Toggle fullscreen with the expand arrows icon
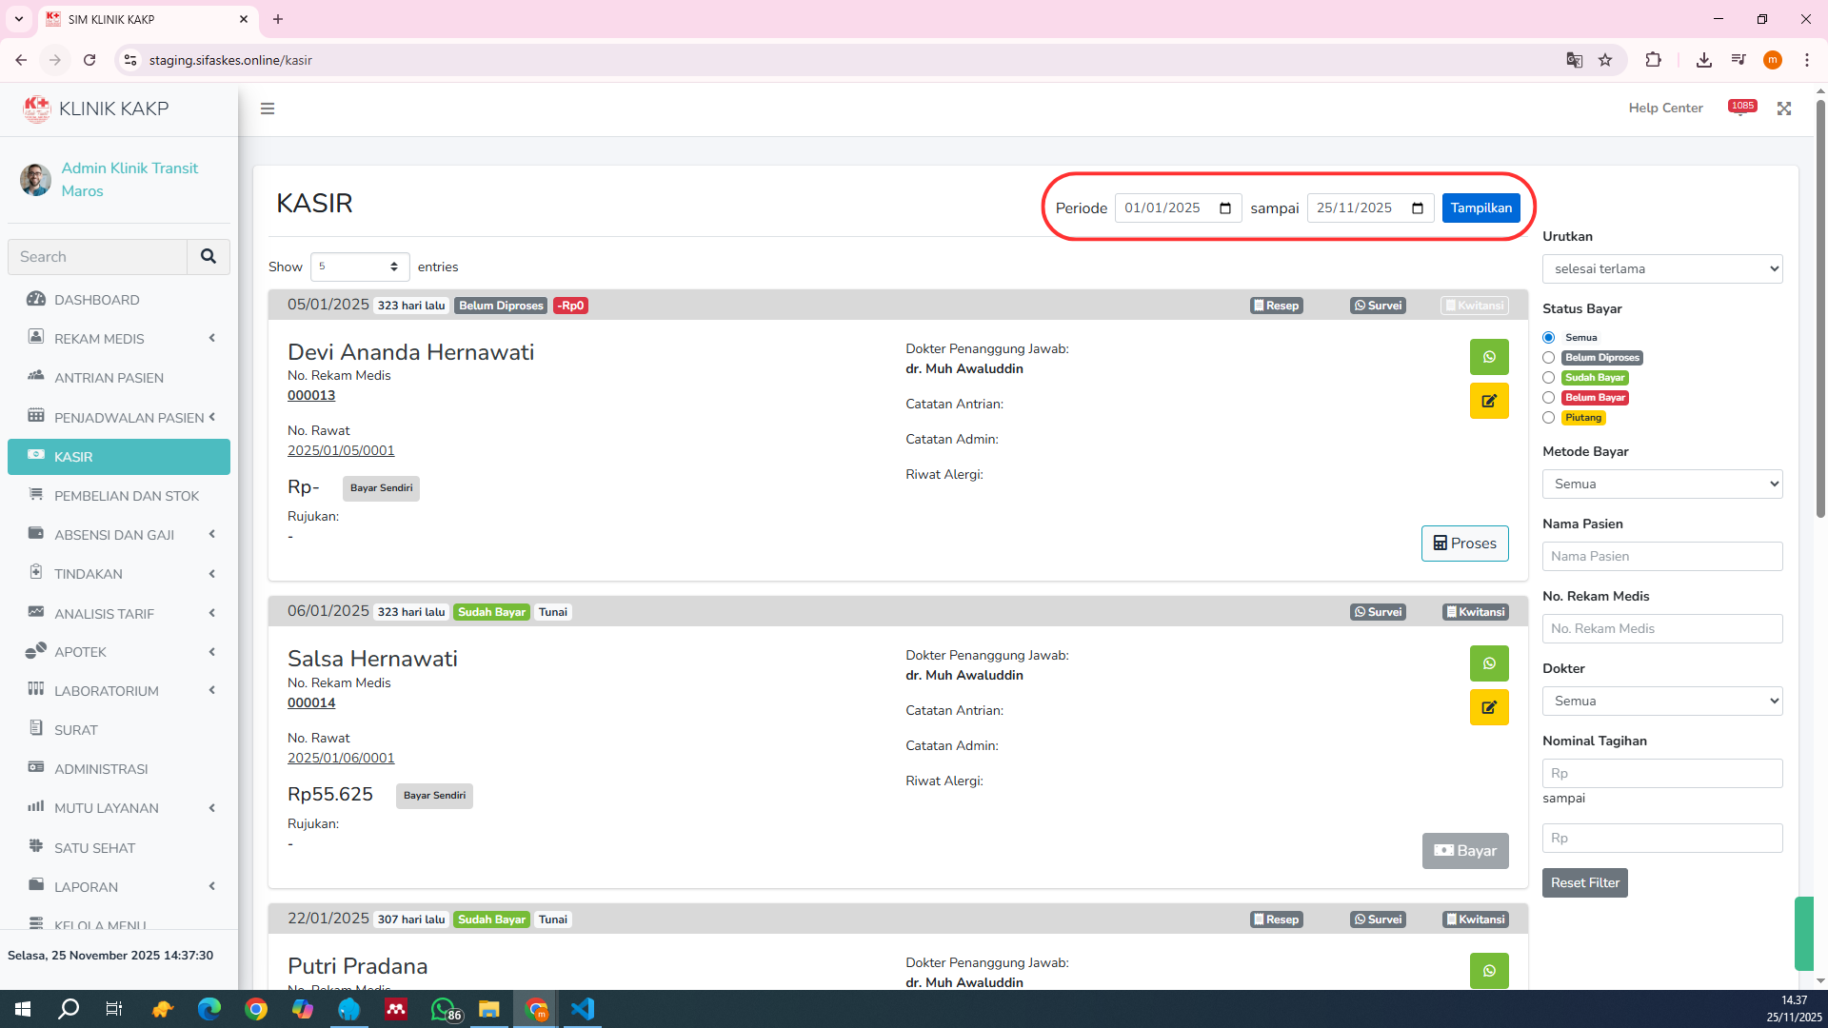Viewport: 1828px width, 1028px height. pyautogui.click(x=1783, y=109)
